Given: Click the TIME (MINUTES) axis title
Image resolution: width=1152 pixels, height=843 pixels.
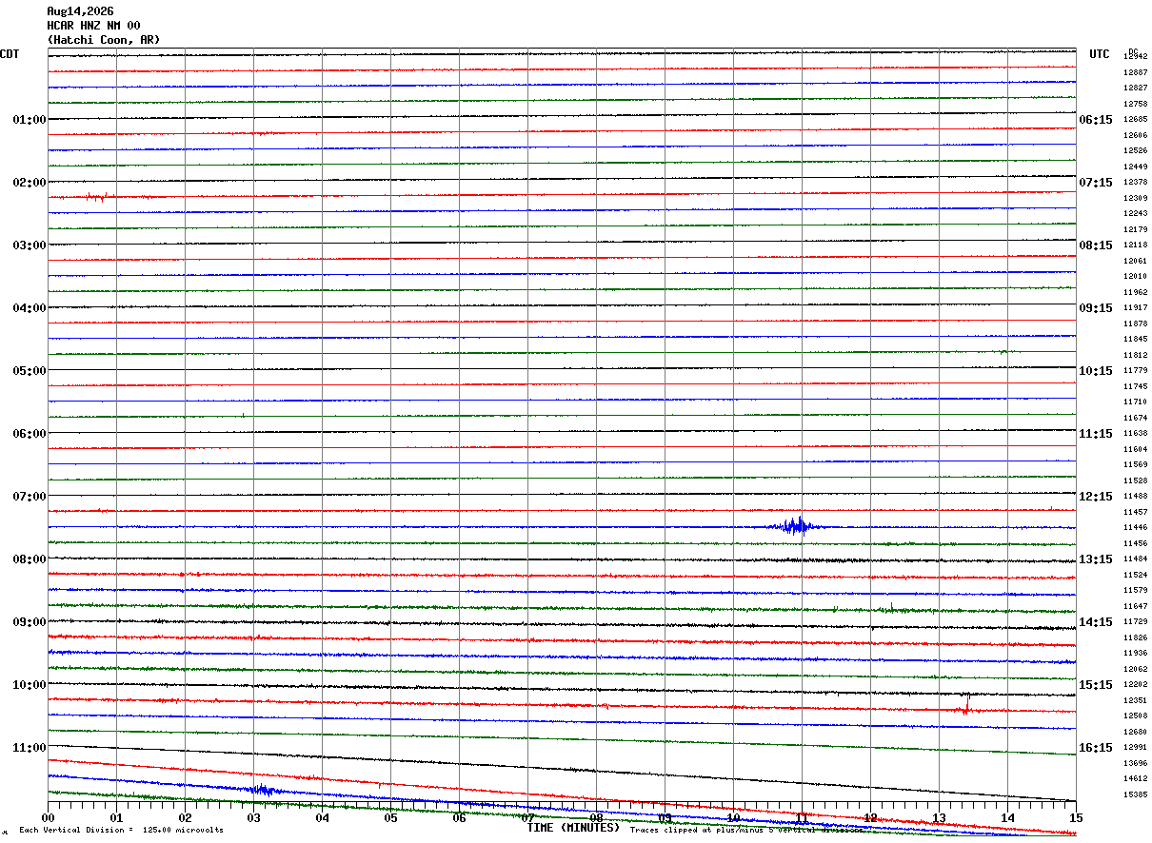Looking at the screenshot, I should pos(573,828).
